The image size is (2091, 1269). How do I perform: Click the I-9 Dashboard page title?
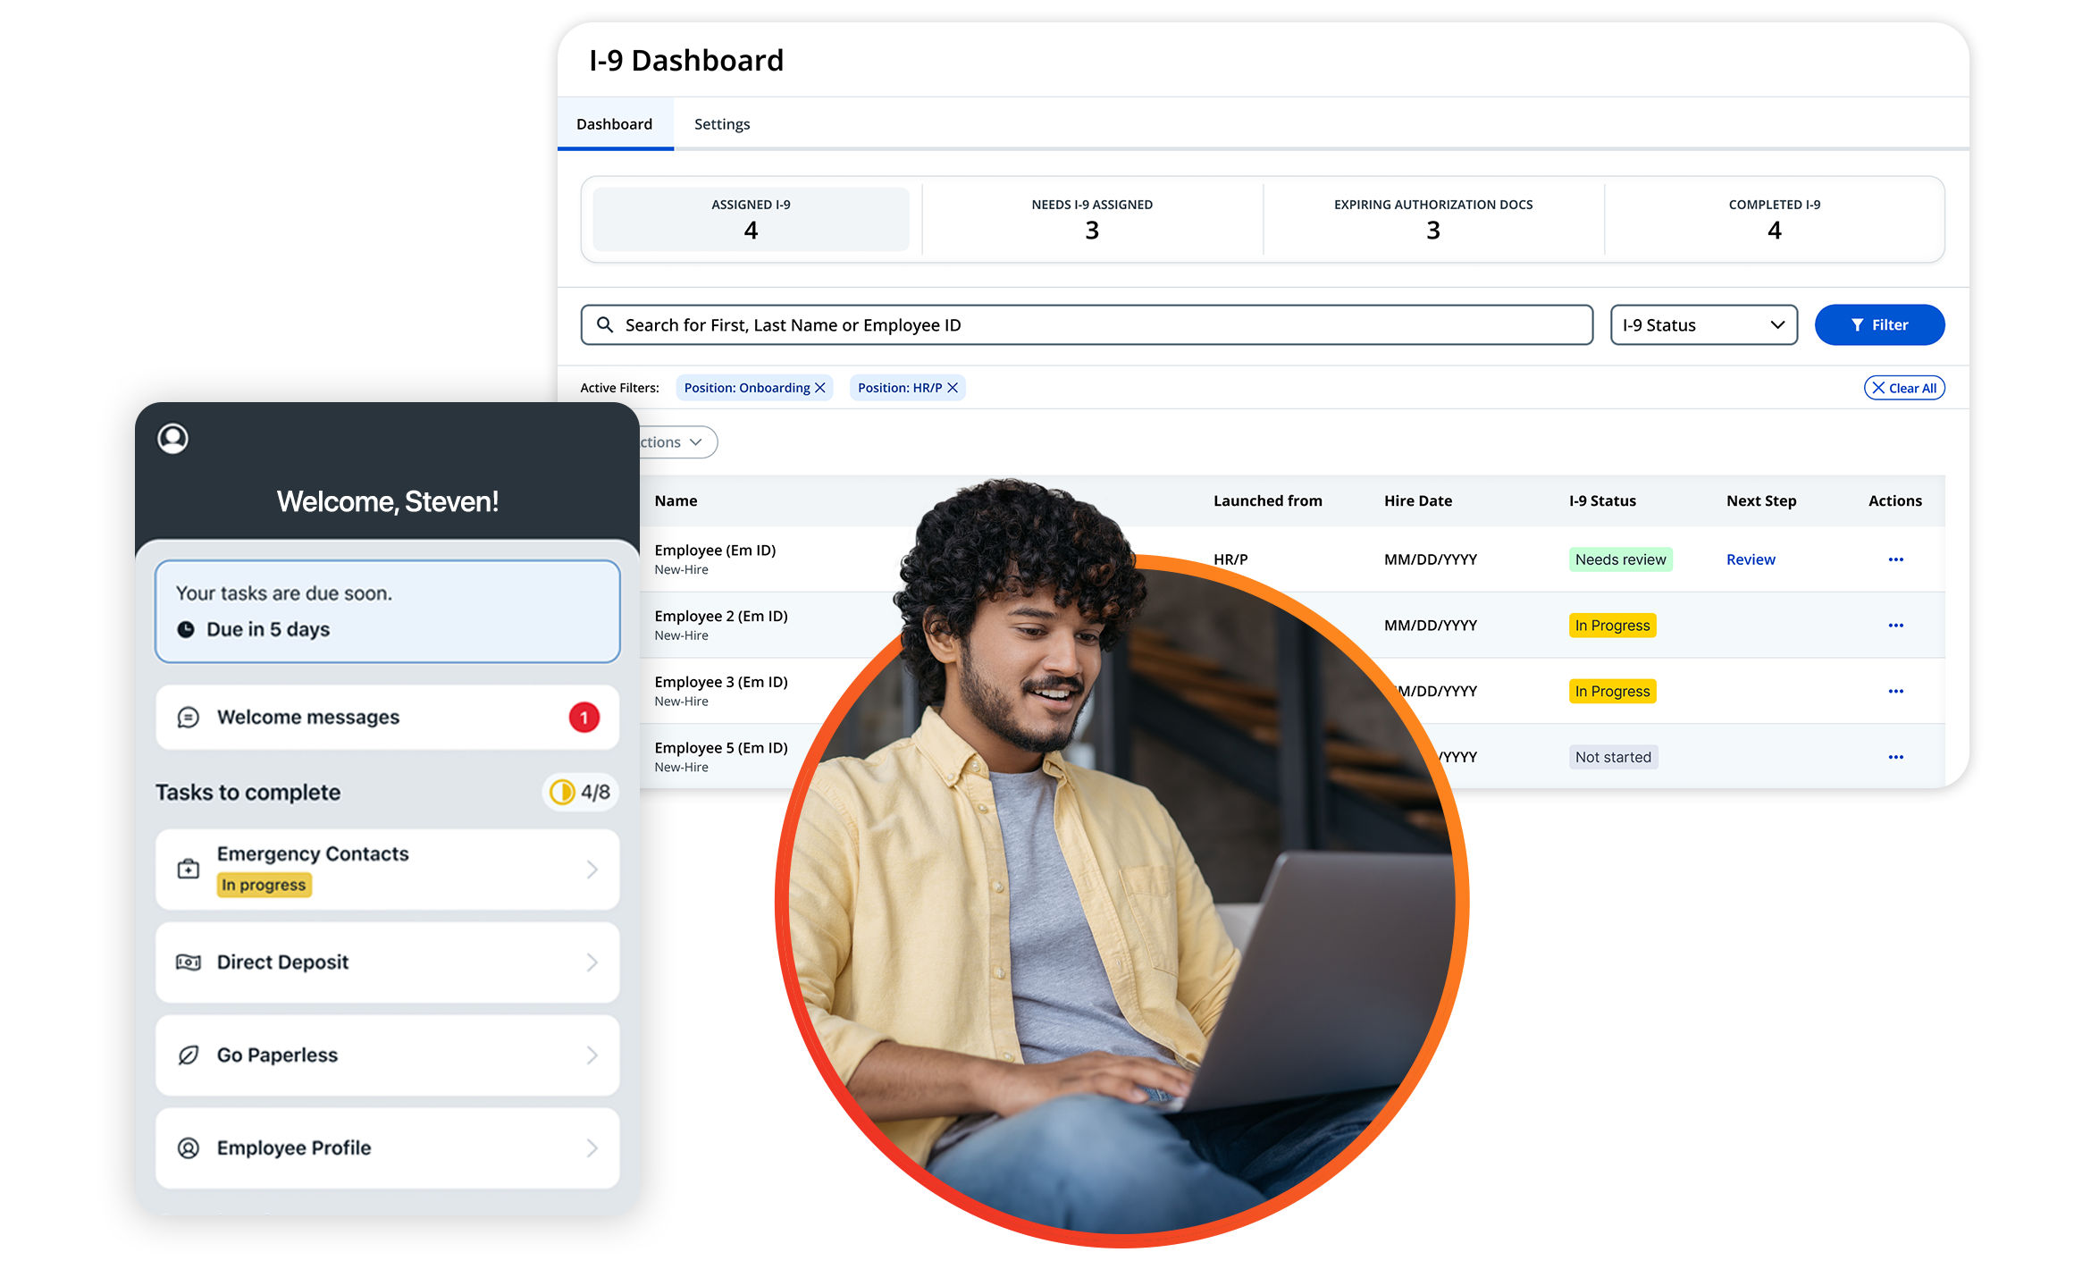(685, 60)
